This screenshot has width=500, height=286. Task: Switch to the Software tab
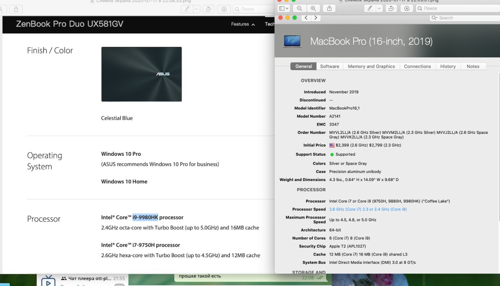point(330,66)
